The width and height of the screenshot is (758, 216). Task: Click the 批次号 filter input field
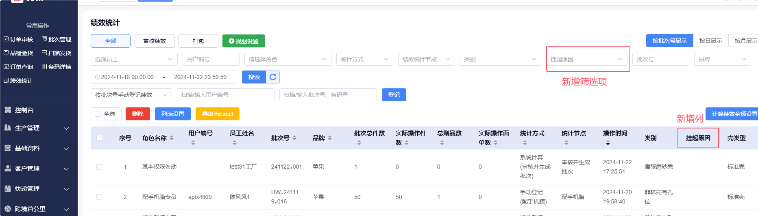[660, 59]
